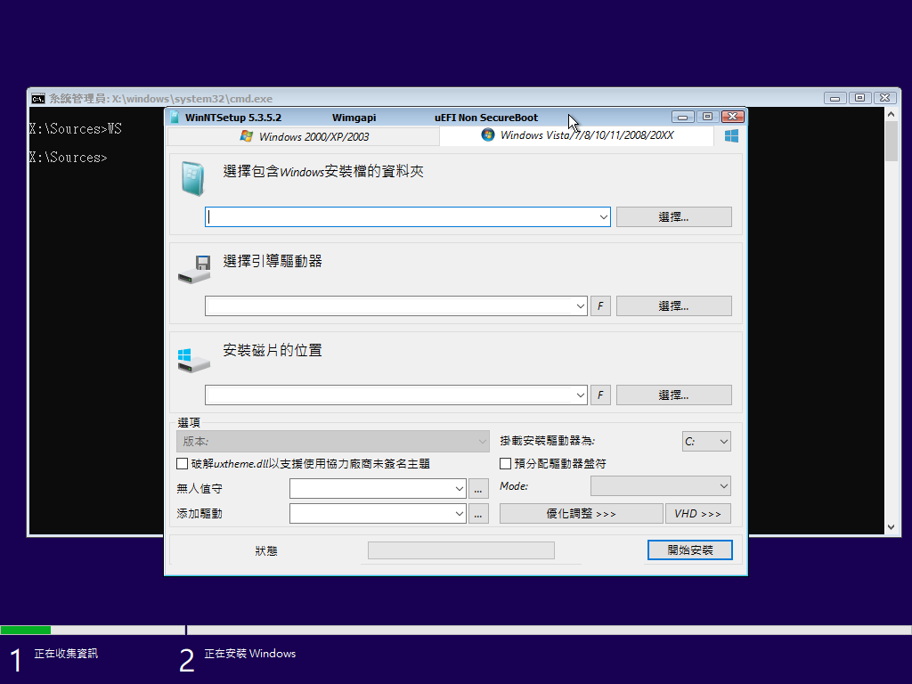
Task: Click the F button beside installation drive
Action: tap(601, 395)
